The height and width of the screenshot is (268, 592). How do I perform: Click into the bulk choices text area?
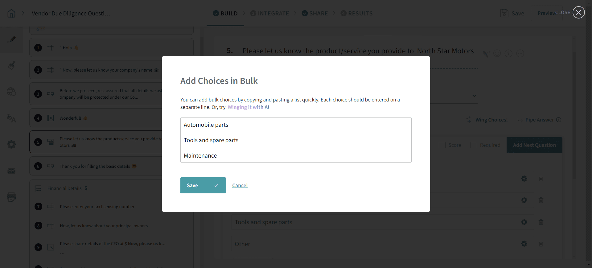click(296, 140)
